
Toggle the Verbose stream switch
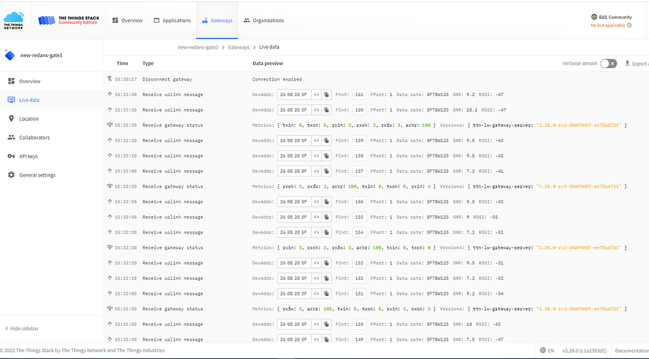tap(609, 64)
